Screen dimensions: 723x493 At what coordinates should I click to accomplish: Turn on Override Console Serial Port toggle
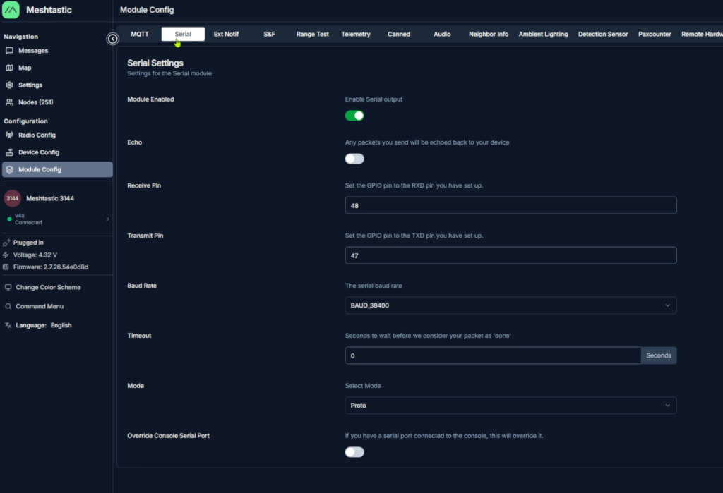point(354,452)
